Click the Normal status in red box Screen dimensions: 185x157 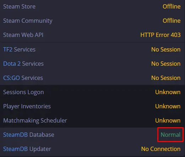pyautogui.click(x=170, y=135)
